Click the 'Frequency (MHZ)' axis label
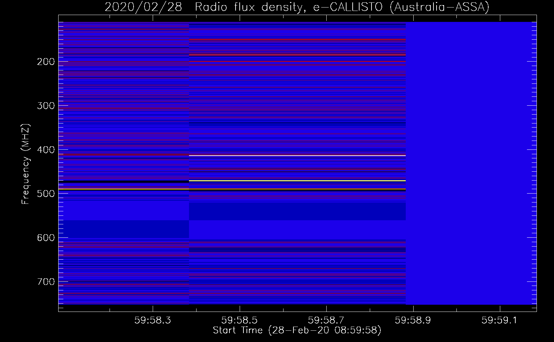Screen dimensions: 554x342 click(26, 164)
